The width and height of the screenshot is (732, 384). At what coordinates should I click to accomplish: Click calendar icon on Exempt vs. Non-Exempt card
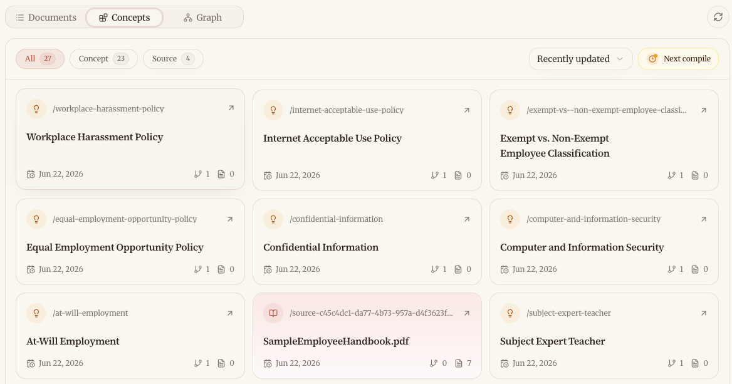pos(505,175)
